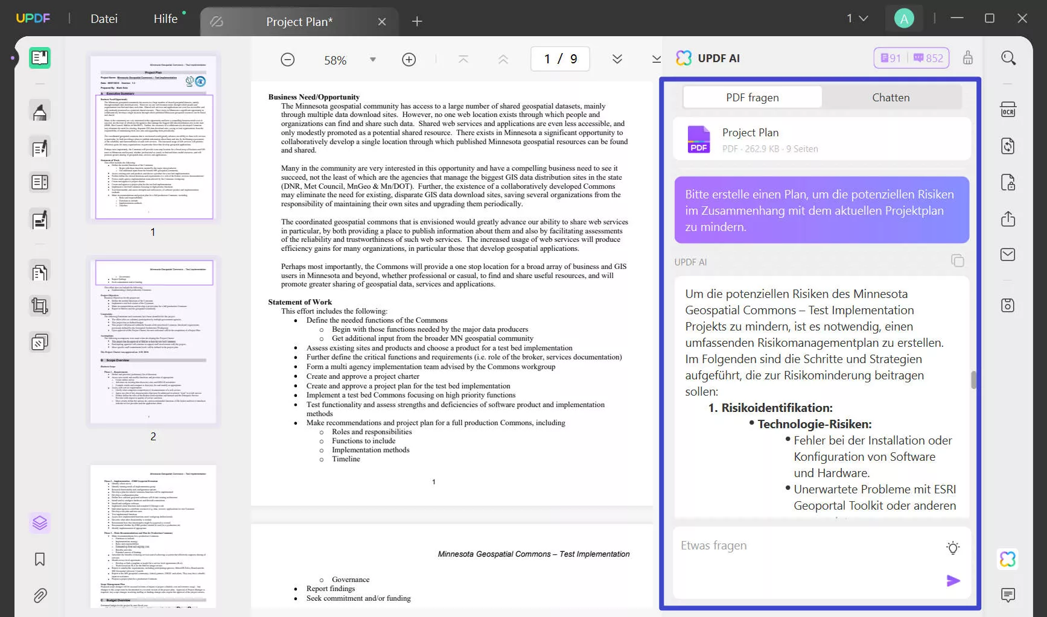Run OCR on the document
The height and width of the screenshot is (617, 1047).
(1008, 109)
